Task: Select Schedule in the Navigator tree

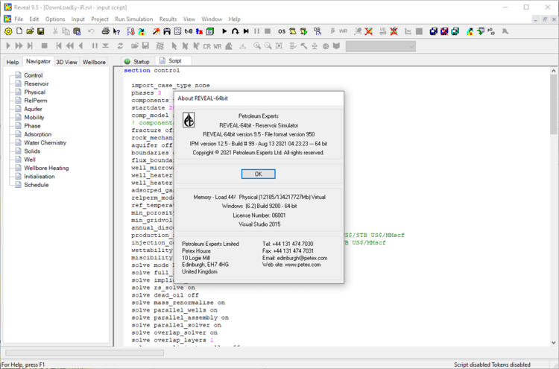Action: pyautogui.click(x=36, y=185)
